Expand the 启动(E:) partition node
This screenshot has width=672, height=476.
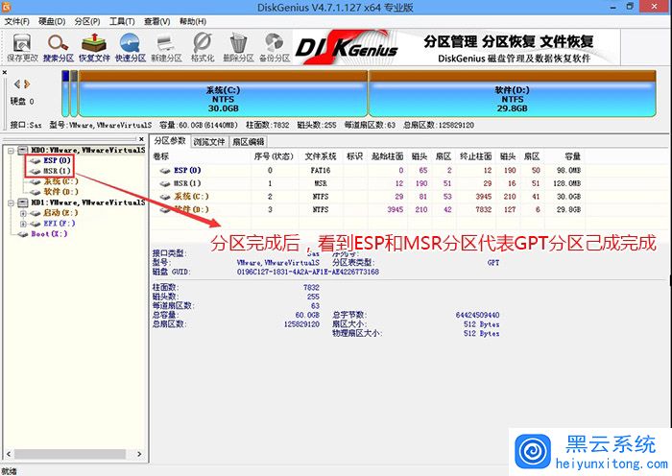[21, 213]
